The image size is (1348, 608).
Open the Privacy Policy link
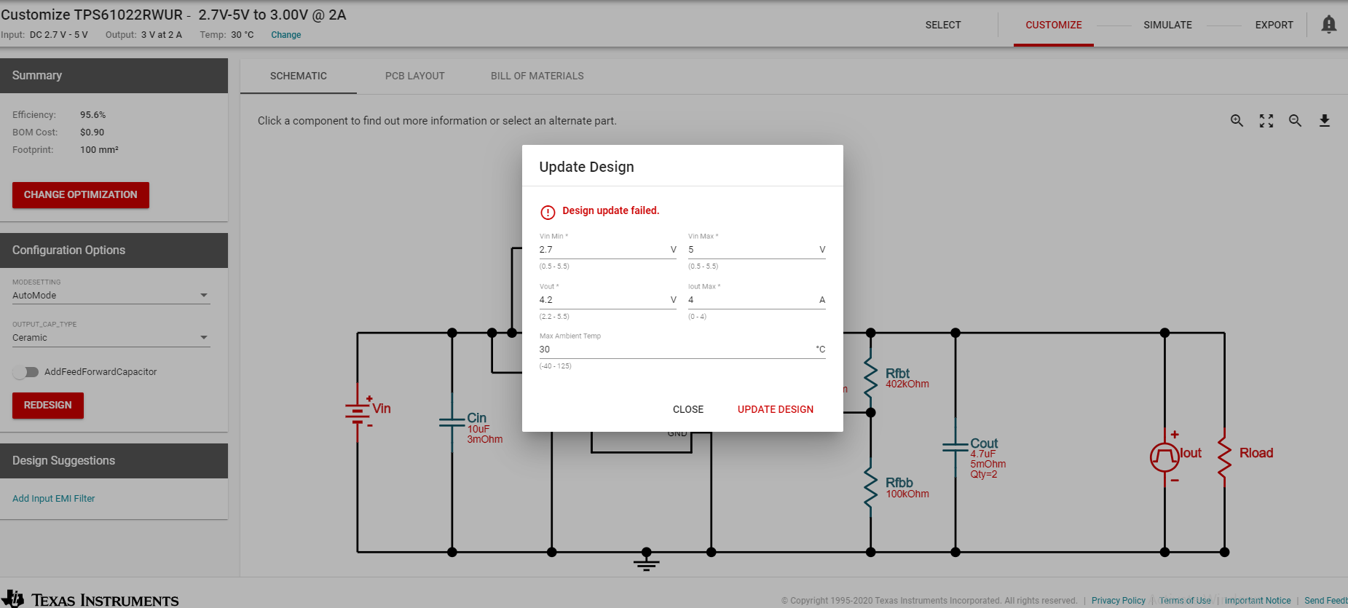pos(1119,601)
